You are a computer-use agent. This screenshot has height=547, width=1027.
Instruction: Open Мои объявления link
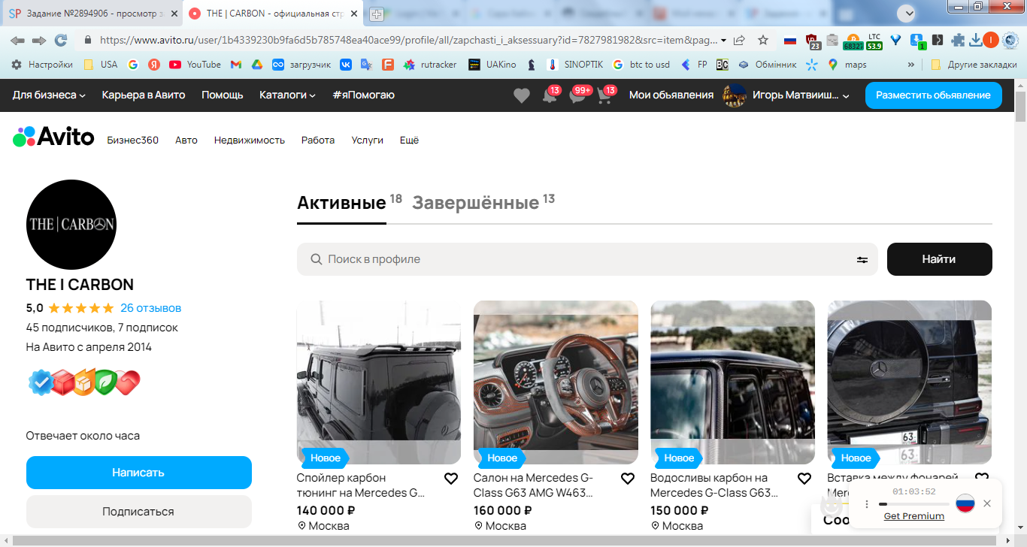click(x=671, y=95)
